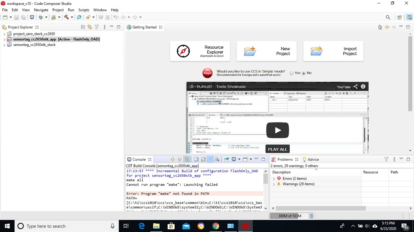Click the Debug bug icon in toolbar
The image size is (414, 232).
41,17
